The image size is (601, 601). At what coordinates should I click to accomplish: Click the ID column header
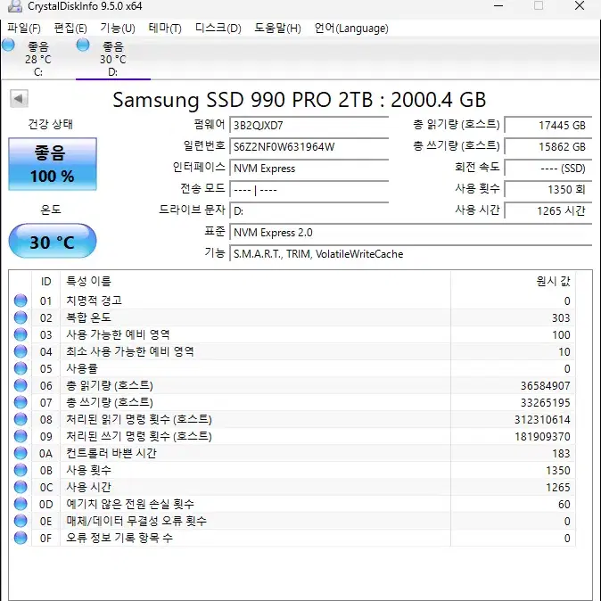tap(45, 282)
